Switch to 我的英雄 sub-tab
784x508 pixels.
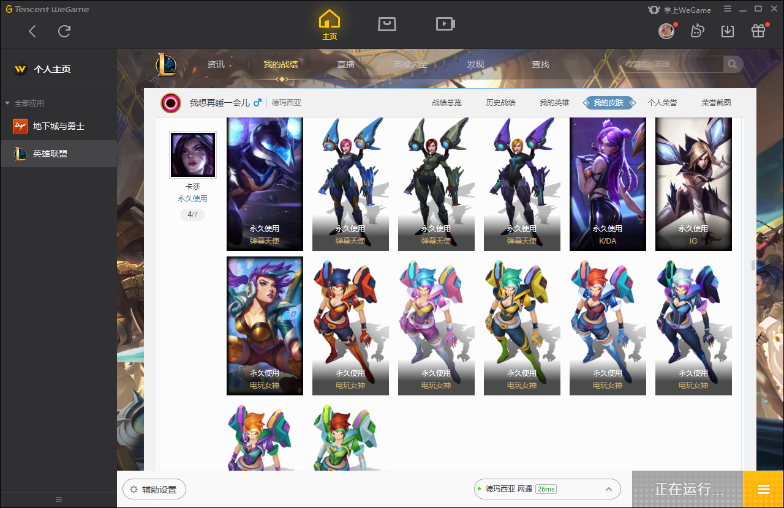click(x=554, y=103)
